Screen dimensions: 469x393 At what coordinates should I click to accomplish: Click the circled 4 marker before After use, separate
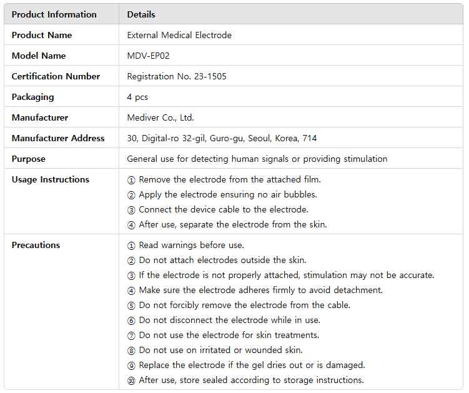131,225
